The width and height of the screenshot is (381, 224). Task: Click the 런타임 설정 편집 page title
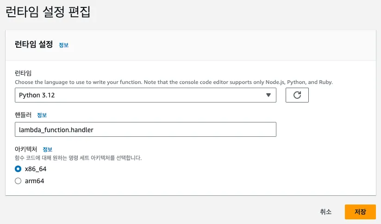pos(48,13)
